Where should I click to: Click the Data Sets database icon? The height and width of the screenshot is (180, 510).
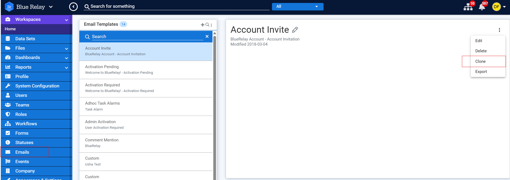click(8, 39)
